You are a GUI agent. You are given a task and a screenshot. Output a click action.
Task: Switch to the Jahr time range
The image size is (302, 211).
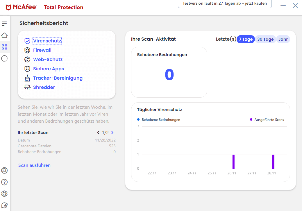click(x=283, y=39)
